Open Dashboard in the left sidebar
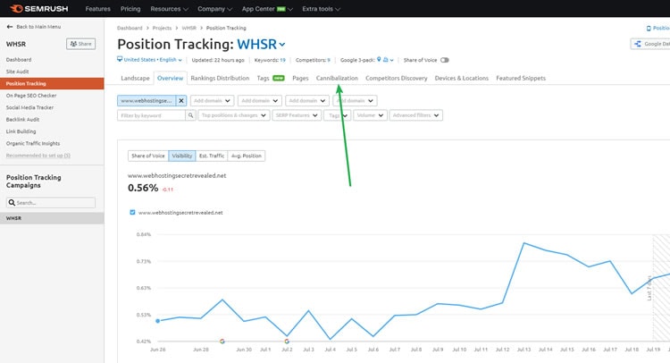 click(x=19, y=59)
